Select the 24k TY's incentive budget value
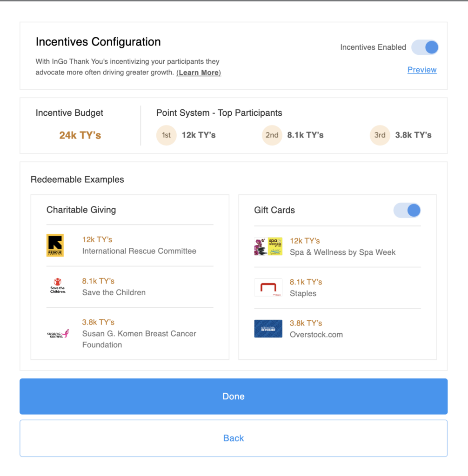Image resolution: width=468 pixels, height=476 pixels. (x=80, y=135)
